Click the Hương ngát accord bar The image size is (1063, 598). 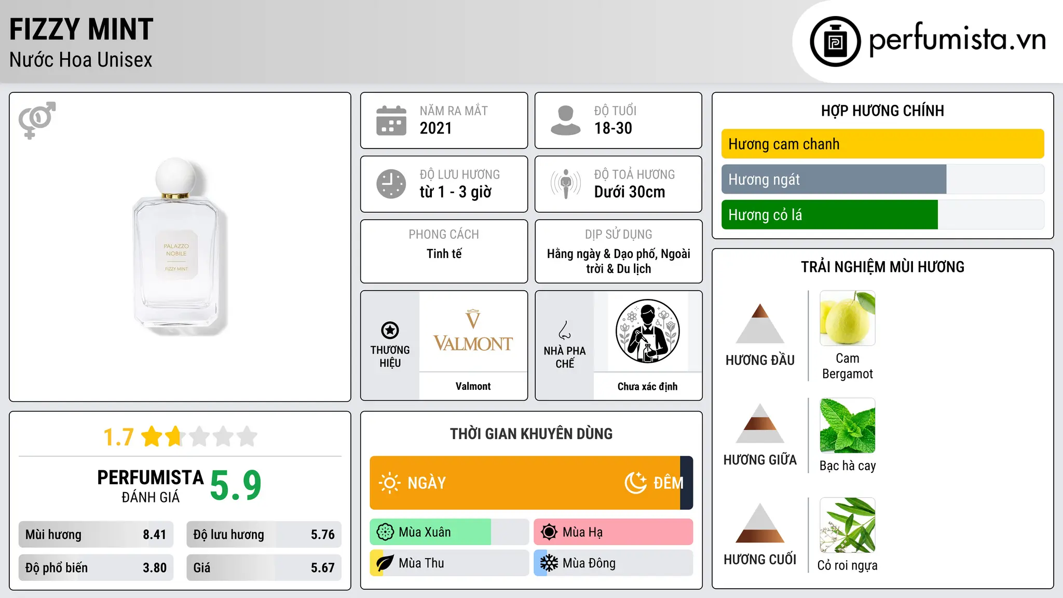[882, 180]
